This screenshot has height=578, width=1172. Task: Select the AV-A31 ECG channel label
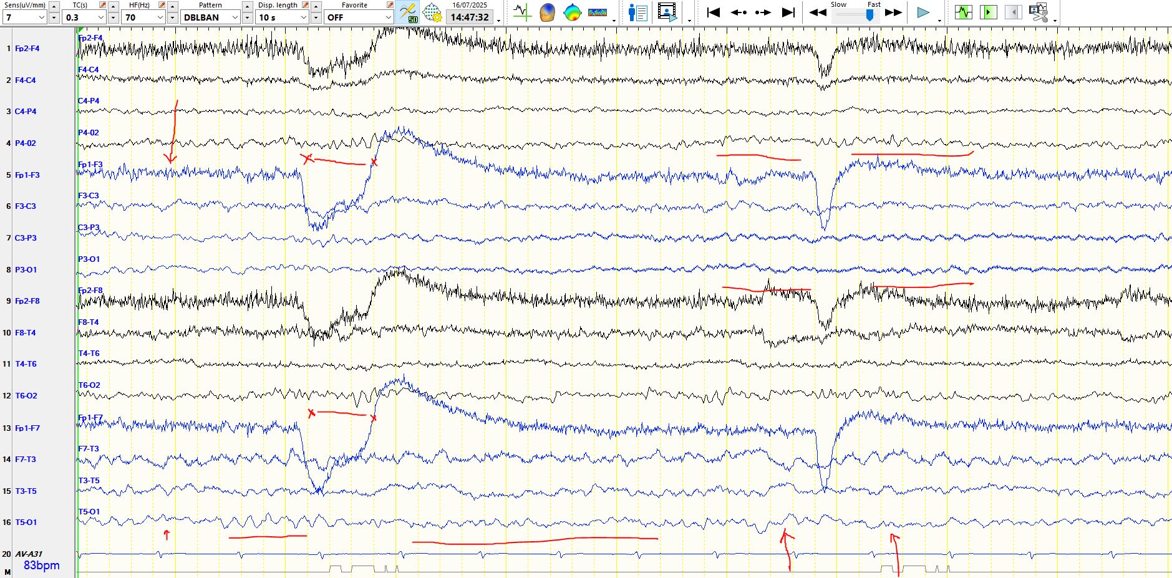click(x=29, y=554)
